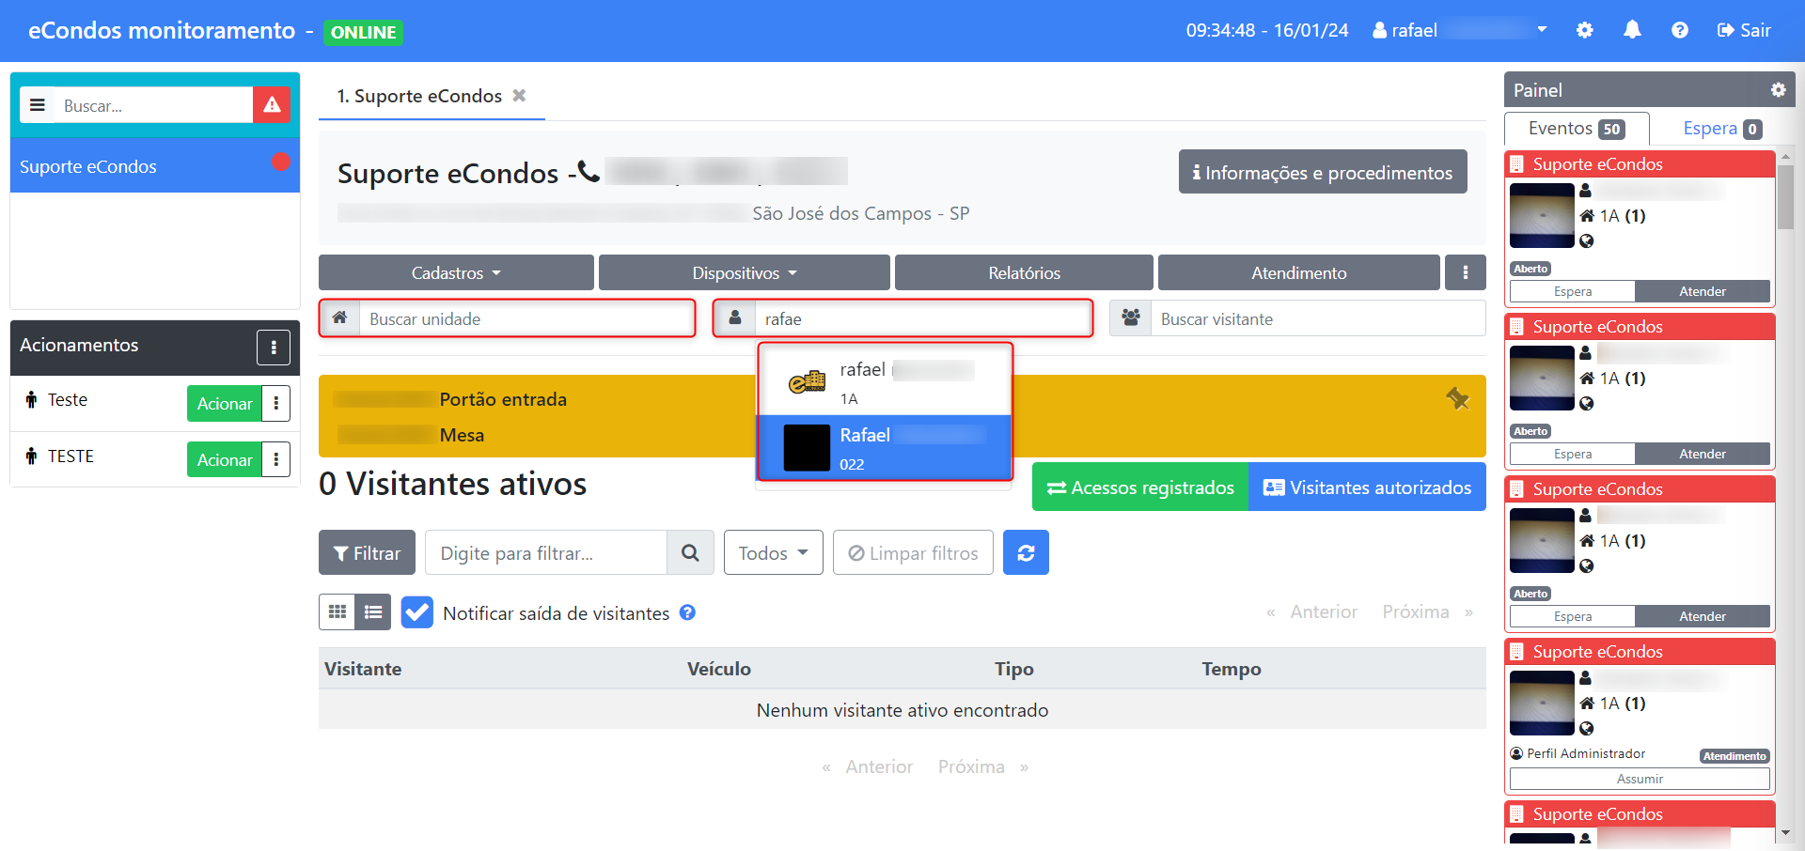This screenshot has width=1805, height=851.
Task: Open hamburger menu beside Buscar field
Action: [38, 105]
